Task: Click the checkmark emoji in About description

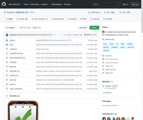Action: [103, 32]
